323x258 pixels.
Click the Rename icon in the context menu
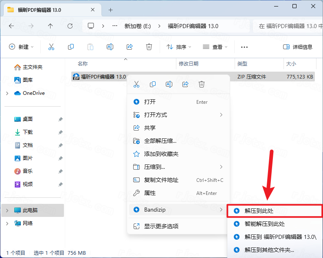(x=169, y=84)
